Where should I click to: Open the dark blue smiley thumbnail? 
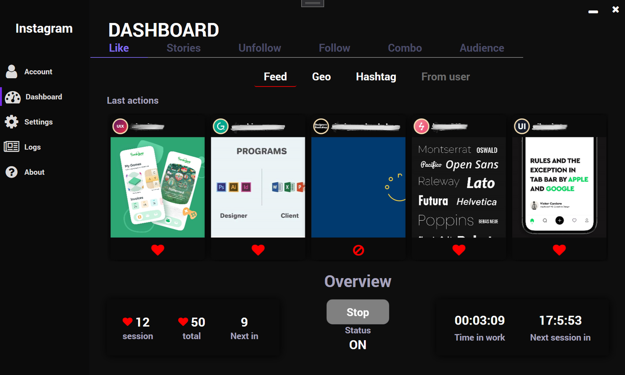pos(358,187)
